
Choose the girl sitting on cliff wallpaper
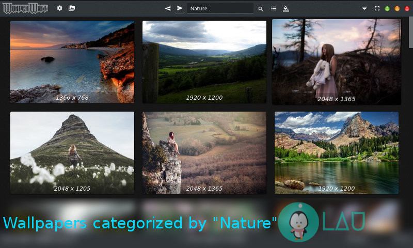(204, 153)
